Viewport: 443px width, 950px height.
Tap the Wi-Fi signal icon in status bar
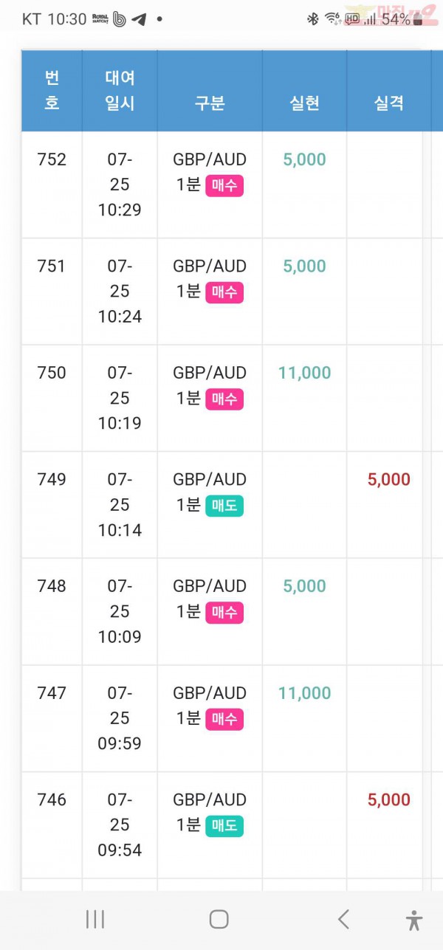(x=333, y=19)
